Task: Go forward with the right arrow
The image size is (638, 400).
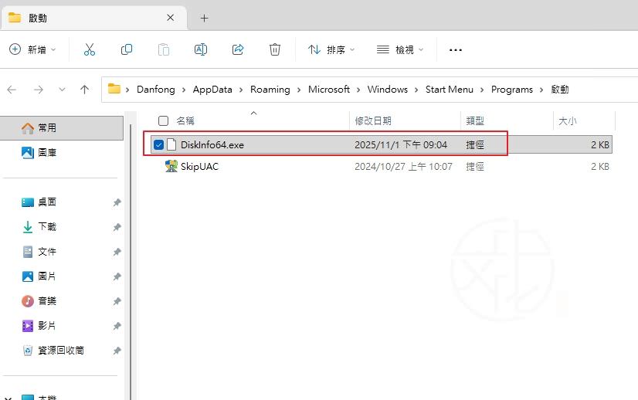Action: click(39, 90)
